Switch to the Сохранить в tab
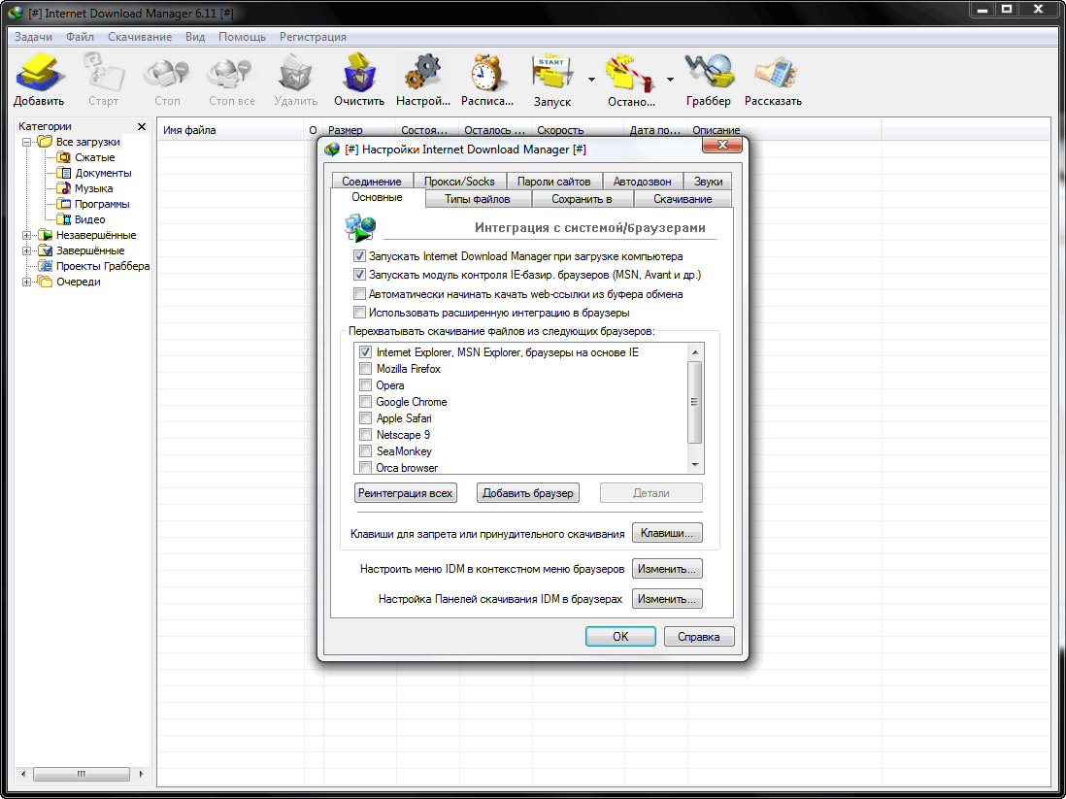The width and height of the screenshot is (1066, 799). coord(582,199)
